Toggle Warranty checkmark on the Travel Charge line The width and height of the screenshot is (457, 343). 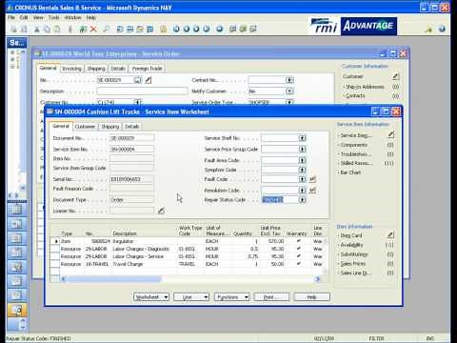299,264
